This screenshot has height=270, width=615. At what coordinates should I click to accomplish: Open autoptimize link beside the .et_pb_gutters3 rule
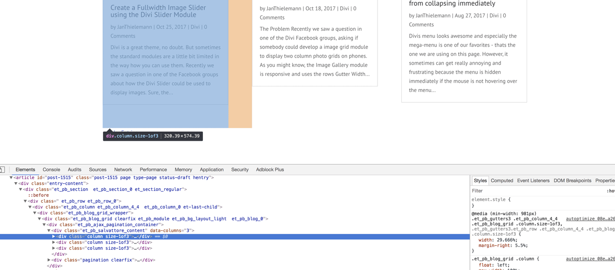590,219
